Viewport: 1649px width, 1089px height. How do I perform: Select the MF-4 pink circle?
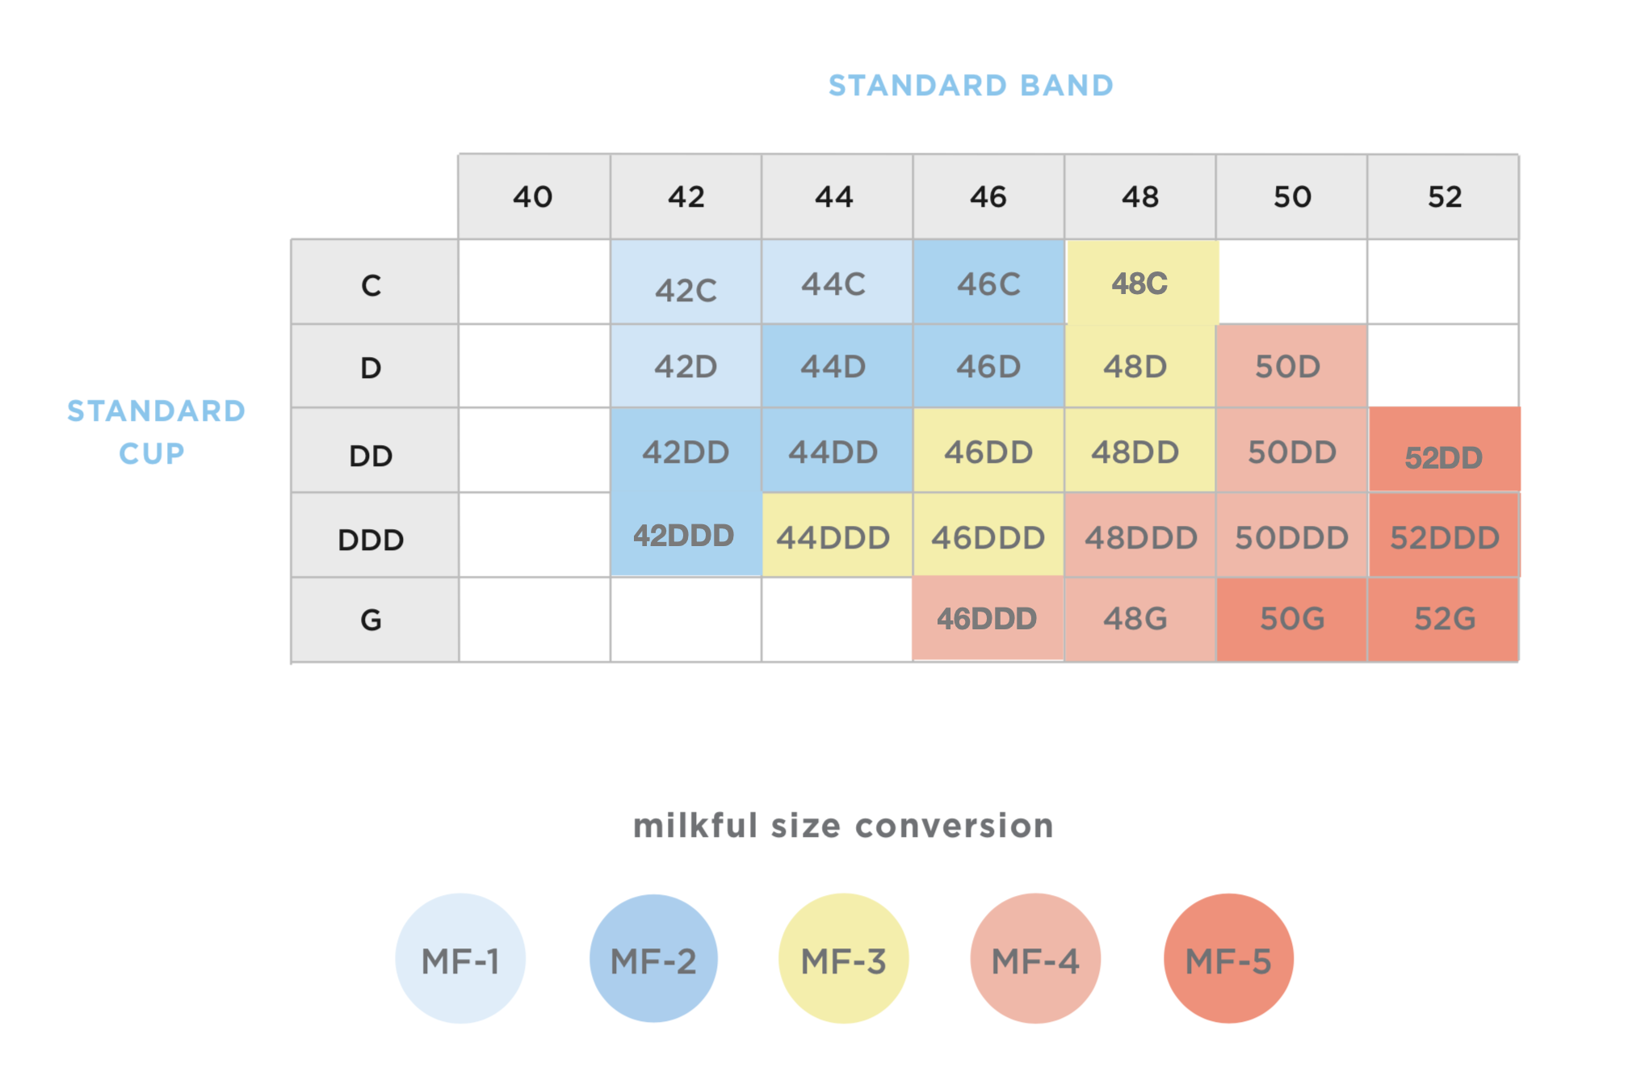[1035, 959]
